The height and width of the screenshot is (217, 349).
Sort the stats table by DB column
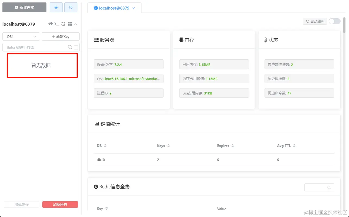pos(105,146)
